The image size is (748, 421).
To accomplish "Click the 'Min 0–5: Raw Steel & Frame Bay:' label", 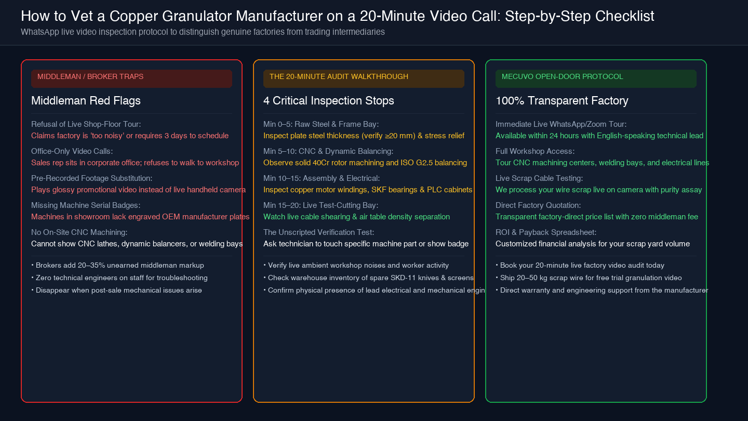I will tap(321, 124).
